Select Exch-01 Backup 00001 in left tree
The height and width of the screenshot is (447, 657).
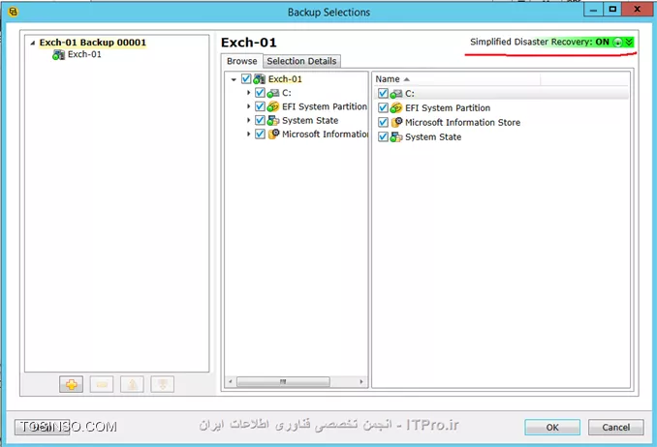(x=93, y=43)
